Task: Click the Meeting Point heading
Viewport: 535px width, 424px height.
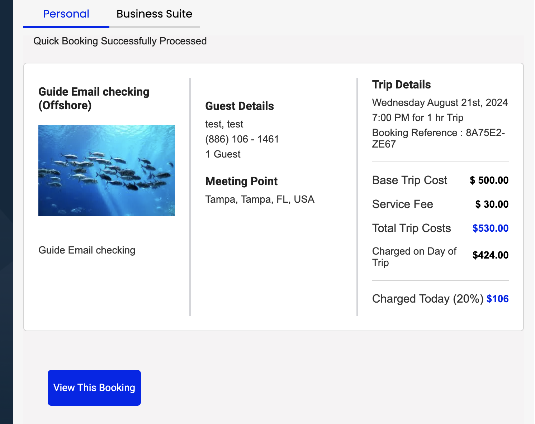Action: tap(241, 181)
